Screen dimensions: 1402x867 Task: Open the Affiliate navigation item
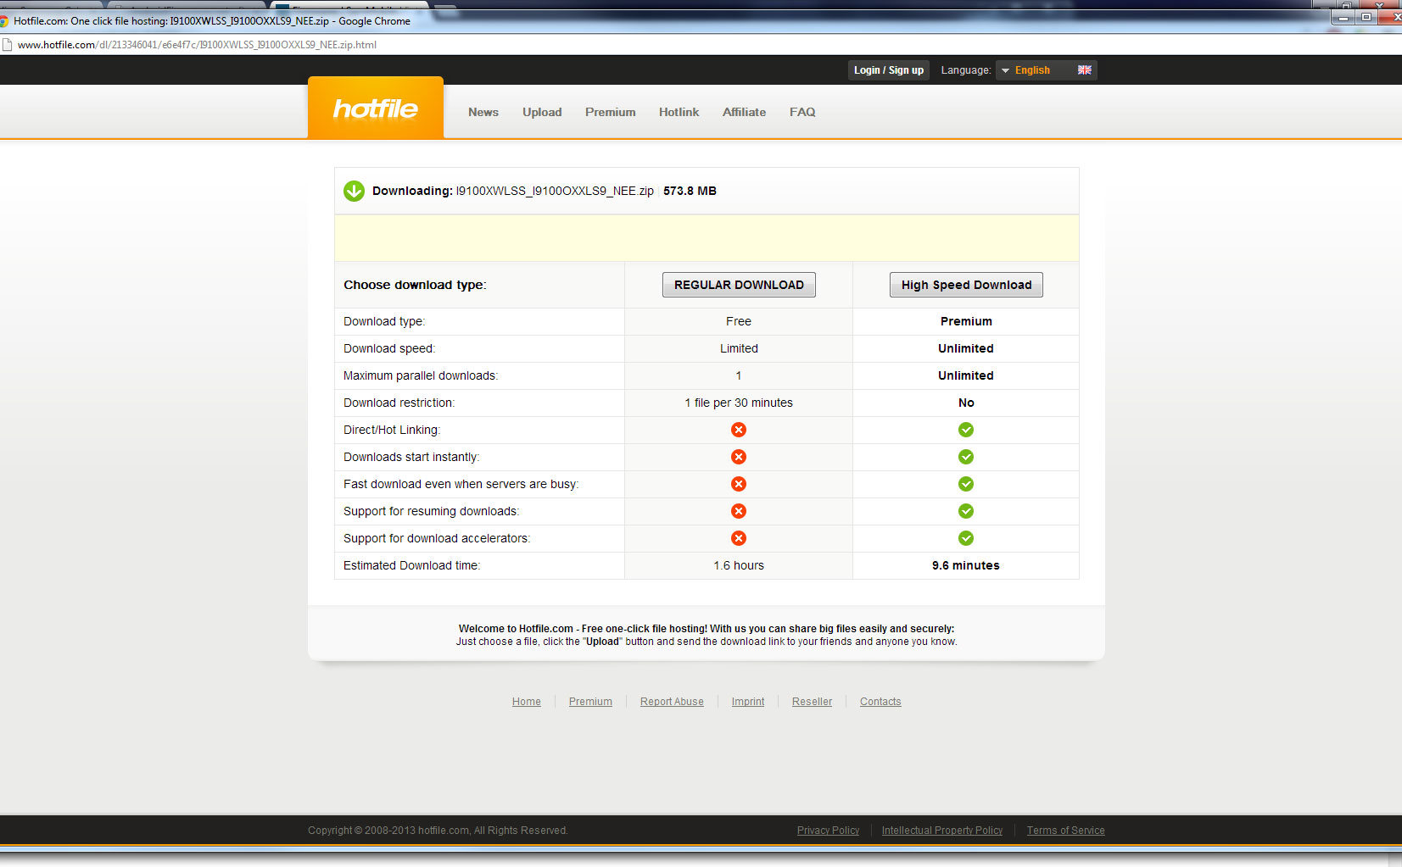coord(744,112)
